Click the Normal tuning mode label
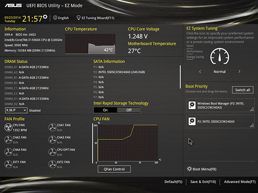 (220, 72)
